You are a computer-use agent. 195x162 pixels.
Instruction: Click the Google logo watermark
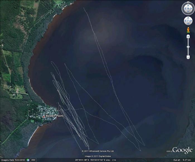coord(182,150)
